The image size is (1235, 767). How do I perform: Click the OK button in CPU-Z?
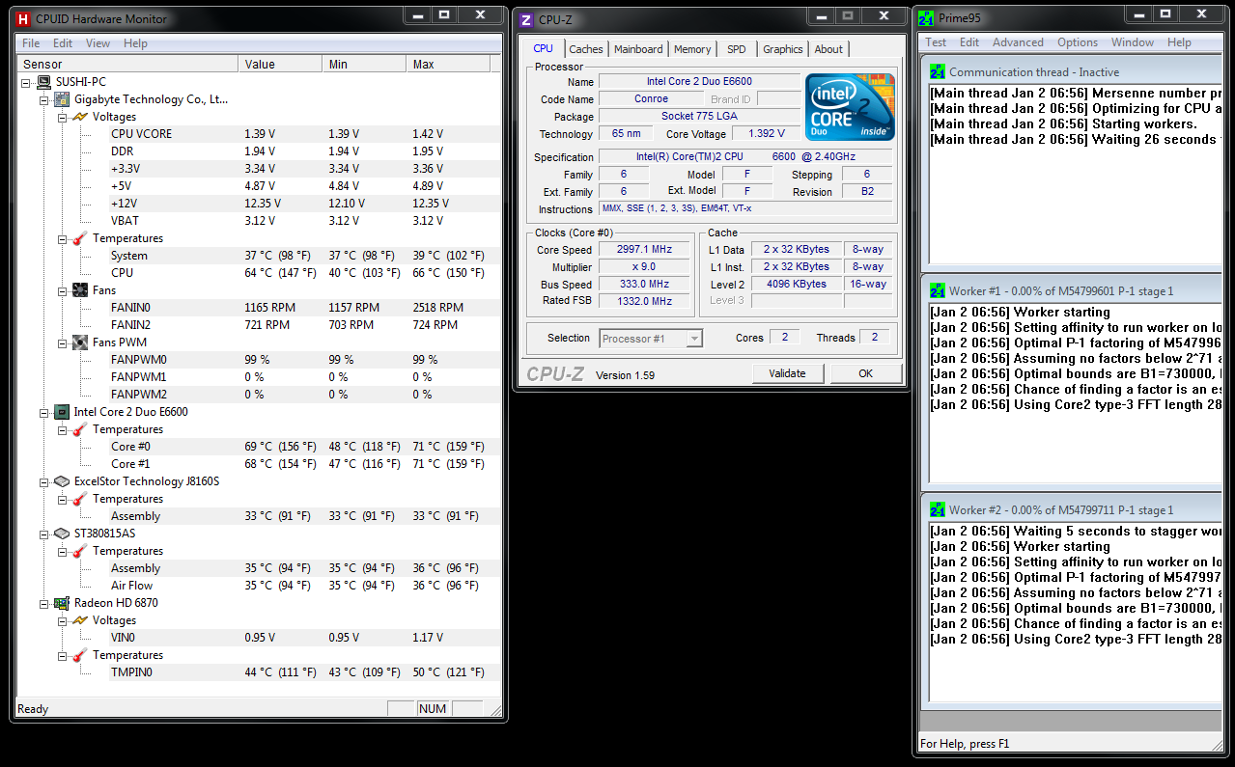866,374
